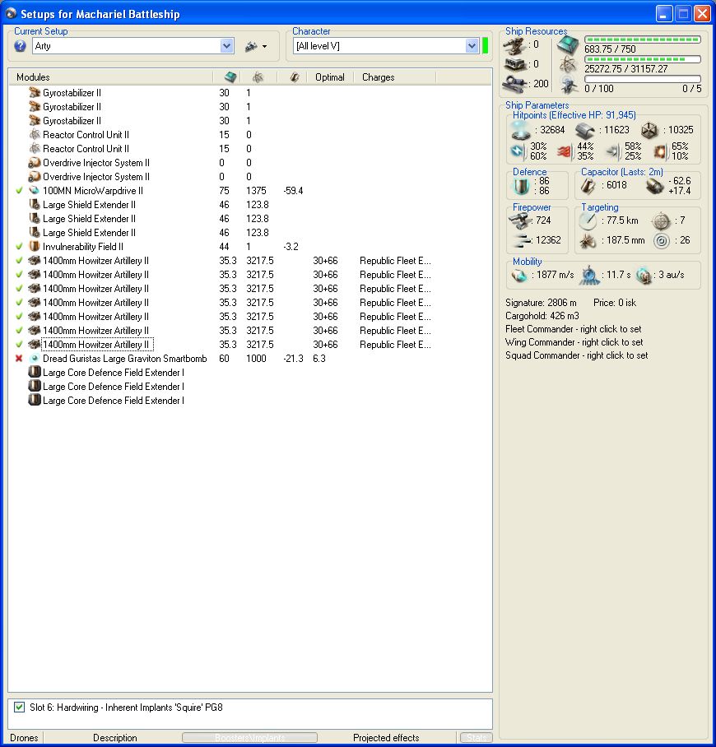Toggle active state of Invulnerability Field II
716x747 pixels.
(x=19, y=247)
